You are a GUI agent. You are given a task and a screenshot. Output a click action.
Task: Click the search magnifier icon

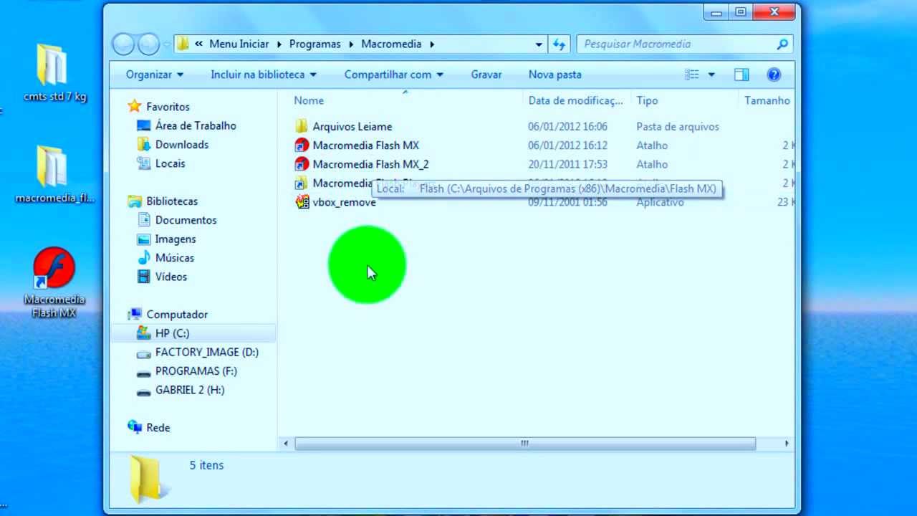click(782, 44)
